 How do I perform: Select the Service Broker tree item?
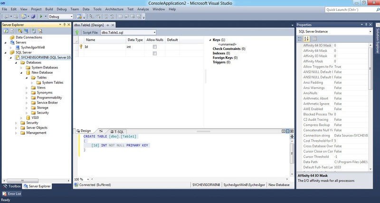point(47,103)
